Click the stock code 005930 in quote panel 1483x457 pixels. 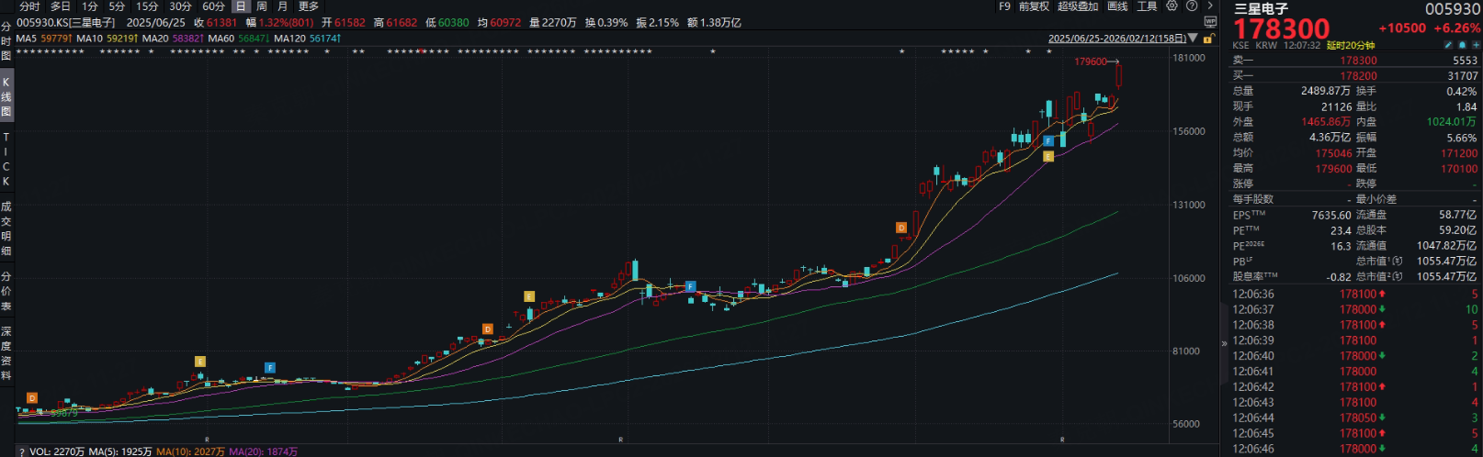click(1453, 9)
